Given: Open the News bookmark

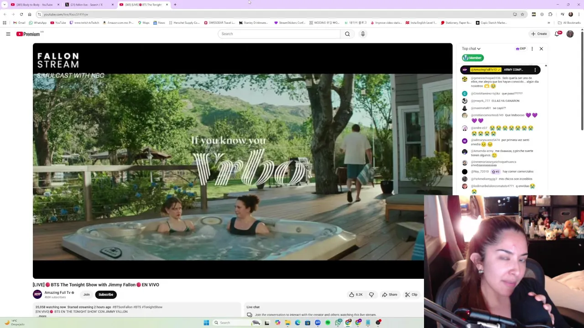Looking at the screenshot, I should [159, 23].
